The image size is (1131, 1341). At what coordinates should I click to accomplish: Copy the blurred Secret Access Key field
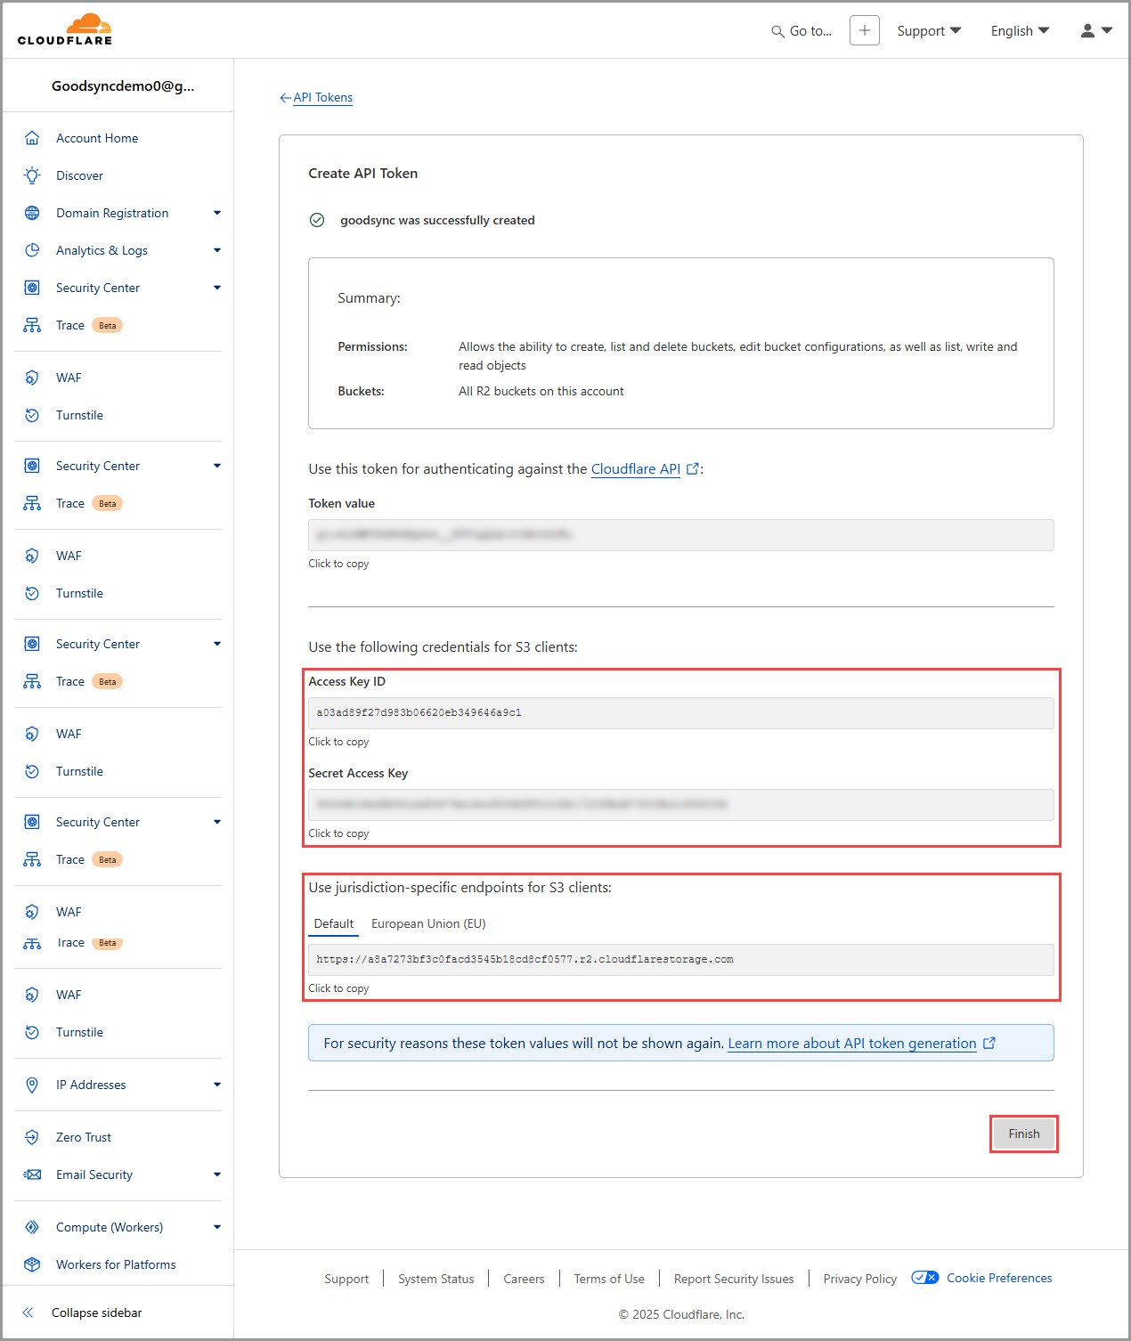[681, 805]
